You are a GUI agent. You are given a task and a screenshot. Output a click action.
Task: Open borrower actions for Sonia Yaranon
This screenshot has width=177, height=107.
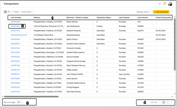(93, 78)
